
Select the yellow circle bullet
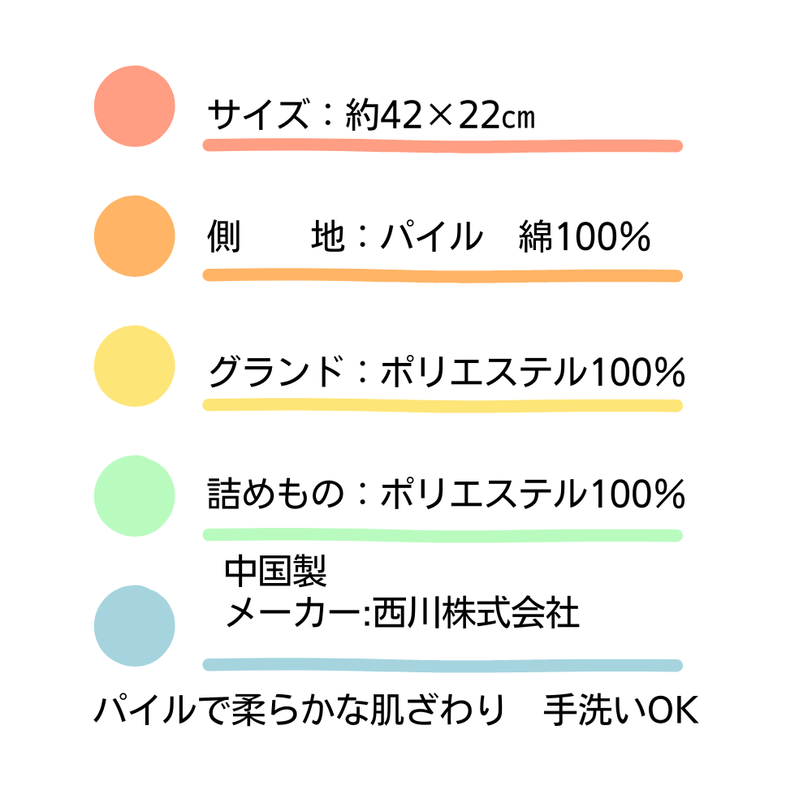click(x=134, y=366)
